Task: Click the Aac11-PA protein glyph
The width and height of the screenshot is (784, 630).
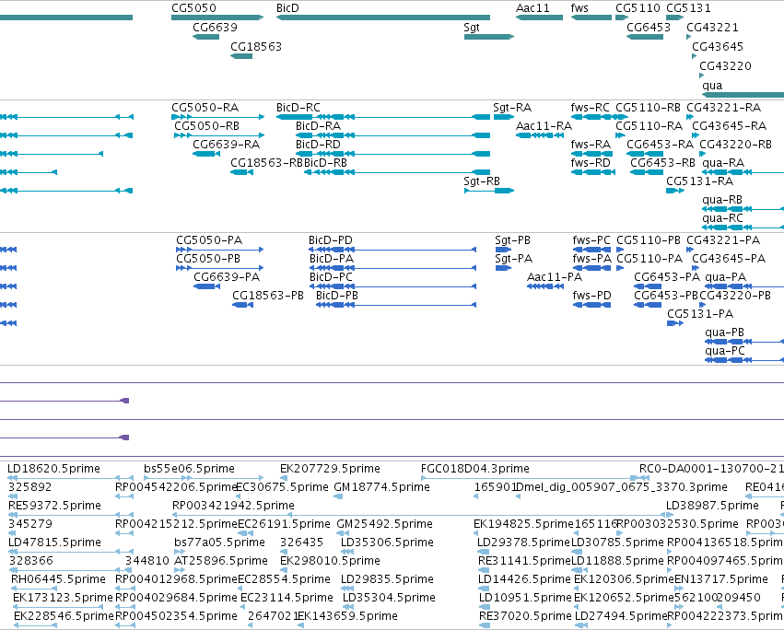Action: [x=545, y=286]
